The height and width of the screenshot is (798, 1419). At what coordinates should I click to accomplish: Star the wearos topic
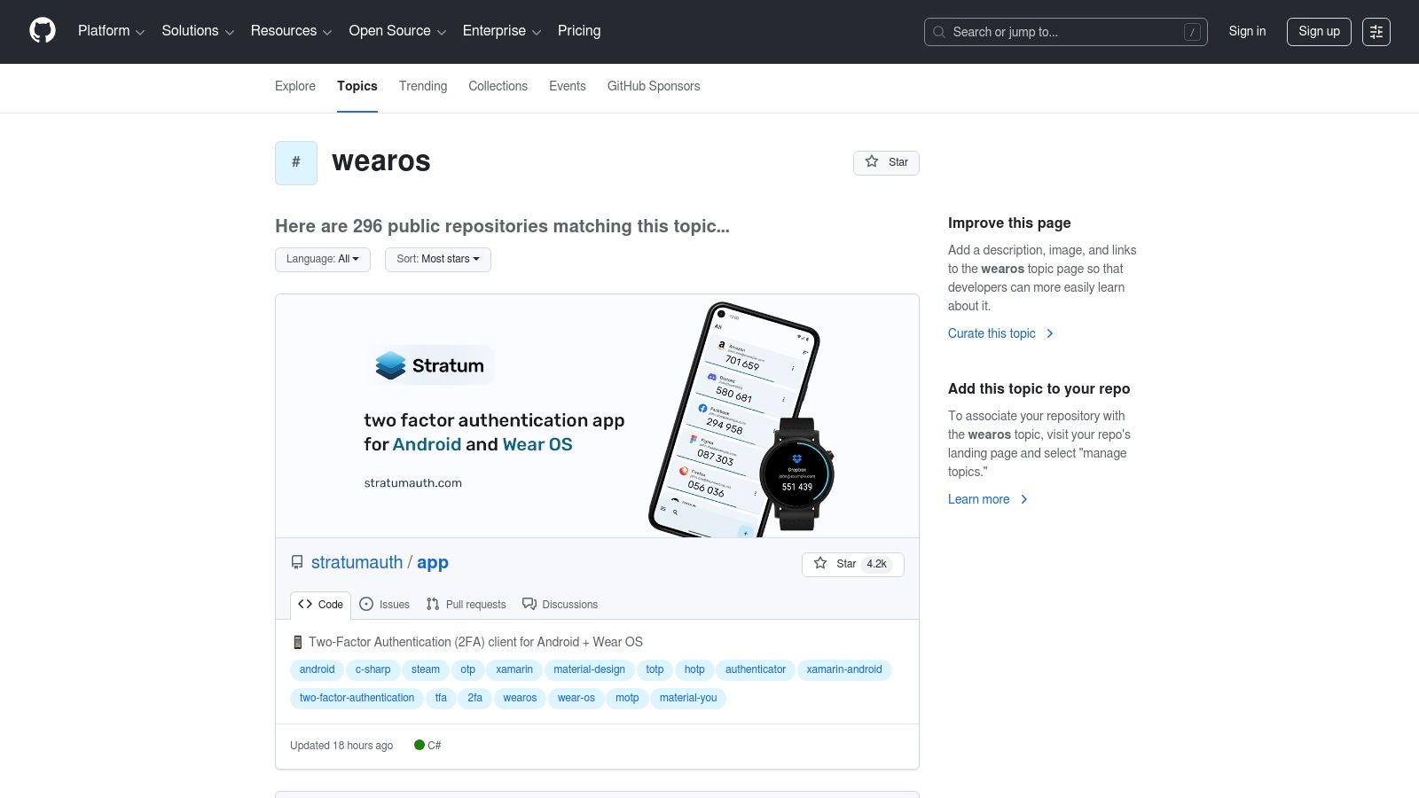click(x=886, y=162)
